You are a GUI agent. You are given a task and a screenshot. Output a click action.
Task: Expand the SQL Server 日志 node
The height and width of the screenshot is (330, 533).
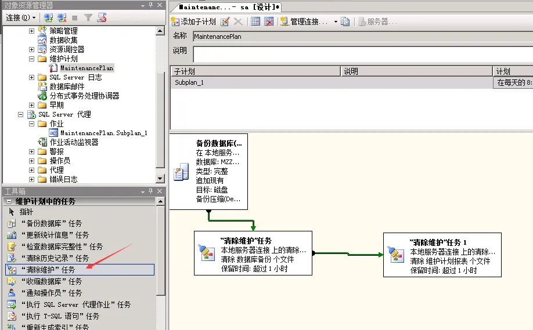click(31, 77)
